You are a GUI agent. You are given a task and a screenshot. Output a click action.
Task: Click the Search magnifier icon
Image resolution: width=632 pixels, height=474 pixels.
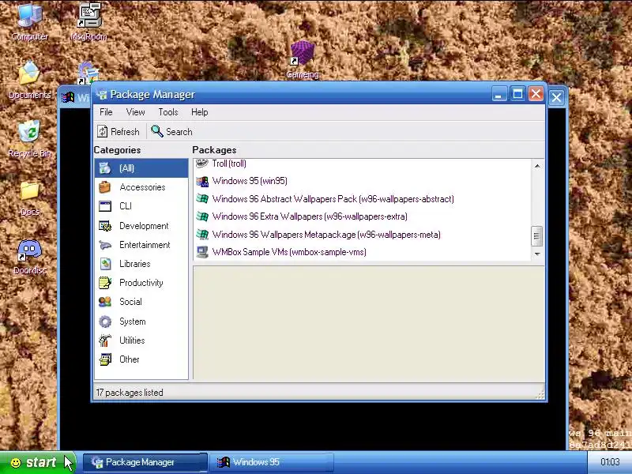tap(156, 131)
